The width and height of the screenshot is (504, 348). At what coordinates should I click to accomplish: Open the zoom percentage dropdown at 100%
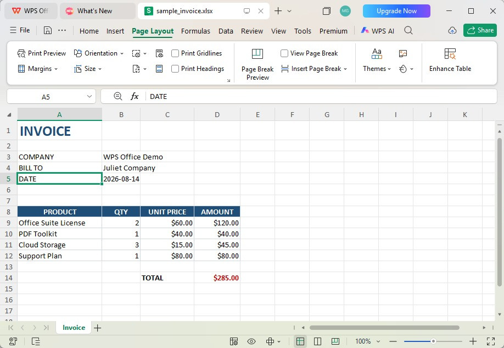[378, 341]
